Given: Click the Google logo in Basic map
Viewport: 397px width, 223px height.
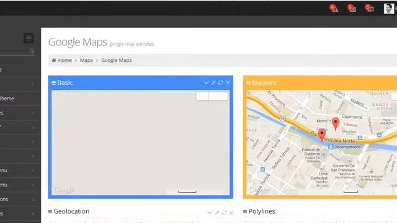Looking at the screenshot, I should 65,190.
